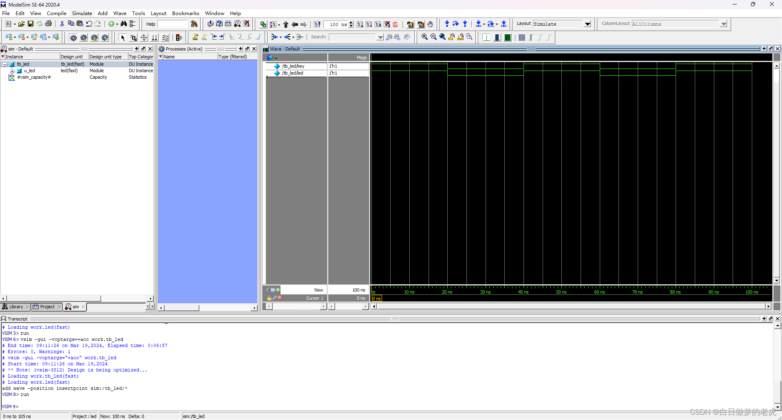Undock the Transcript panel
Screen dimensions: 782x420
tap(771, 319)
